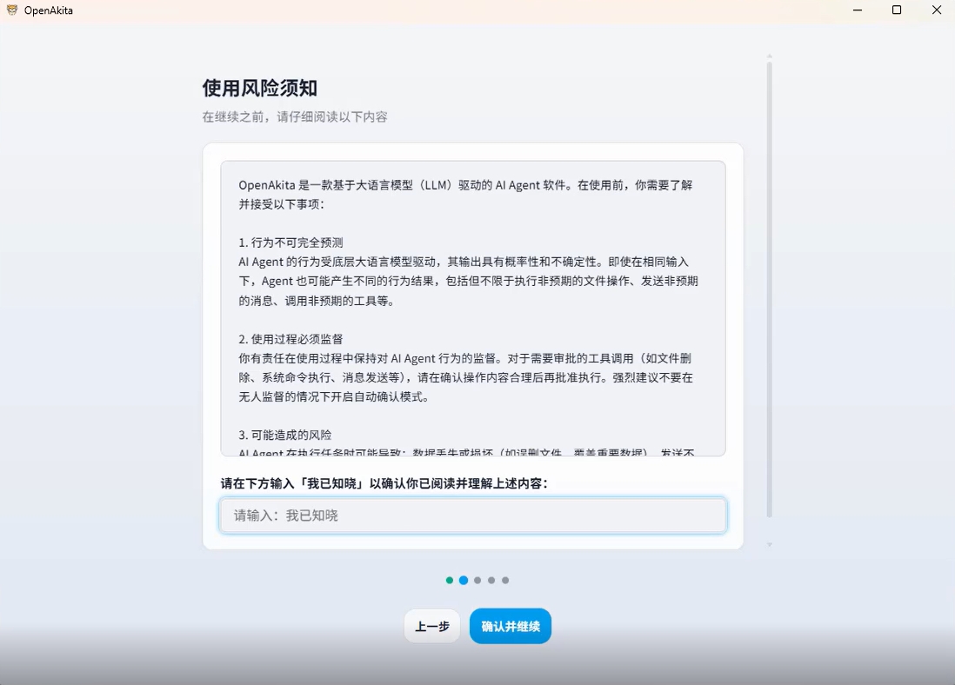Image resolution: width=955 pixels, height=685 pixels.
Task: Click the scrollbar up arrow
Action: pyautogui.click(x=769, y=56)
